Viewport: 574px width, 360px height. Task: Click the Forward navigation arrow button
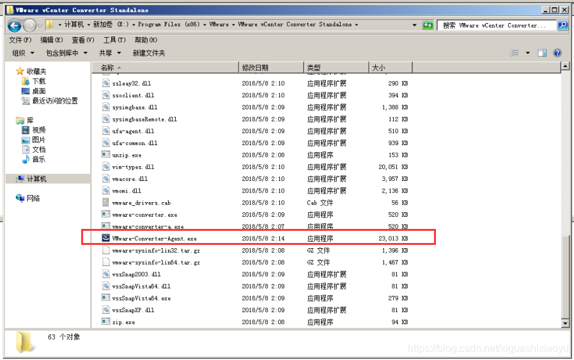click(29, 26)
